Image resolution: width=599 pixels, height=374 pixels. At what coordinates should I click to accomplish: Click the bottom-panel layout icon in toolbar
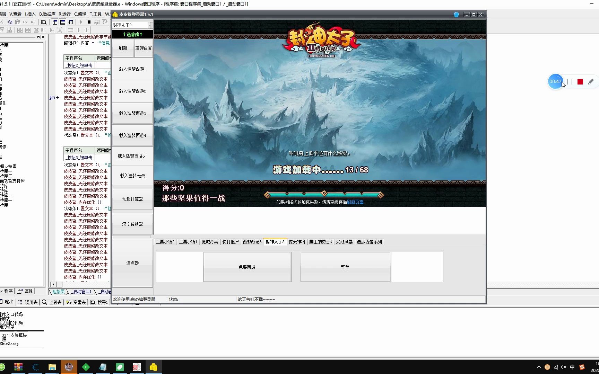(63, 22)
